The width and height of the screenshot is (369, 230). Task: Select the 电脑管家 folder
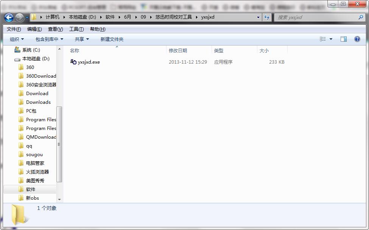coord(35,163)
